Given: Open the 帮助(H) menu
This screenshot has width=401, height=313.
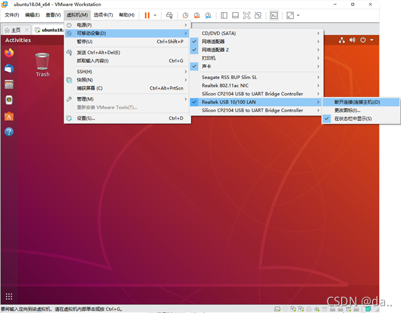Looking at the screenshot, I should (x=126, y=15).
